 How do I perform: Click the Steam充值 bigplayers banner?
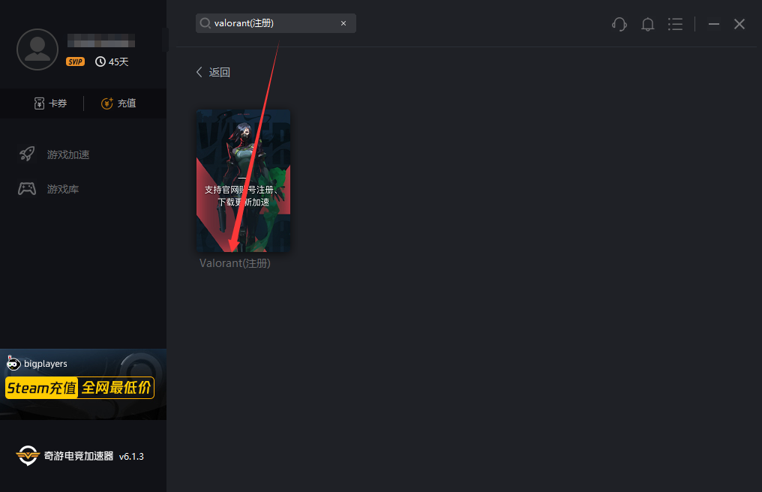point(83,384)
